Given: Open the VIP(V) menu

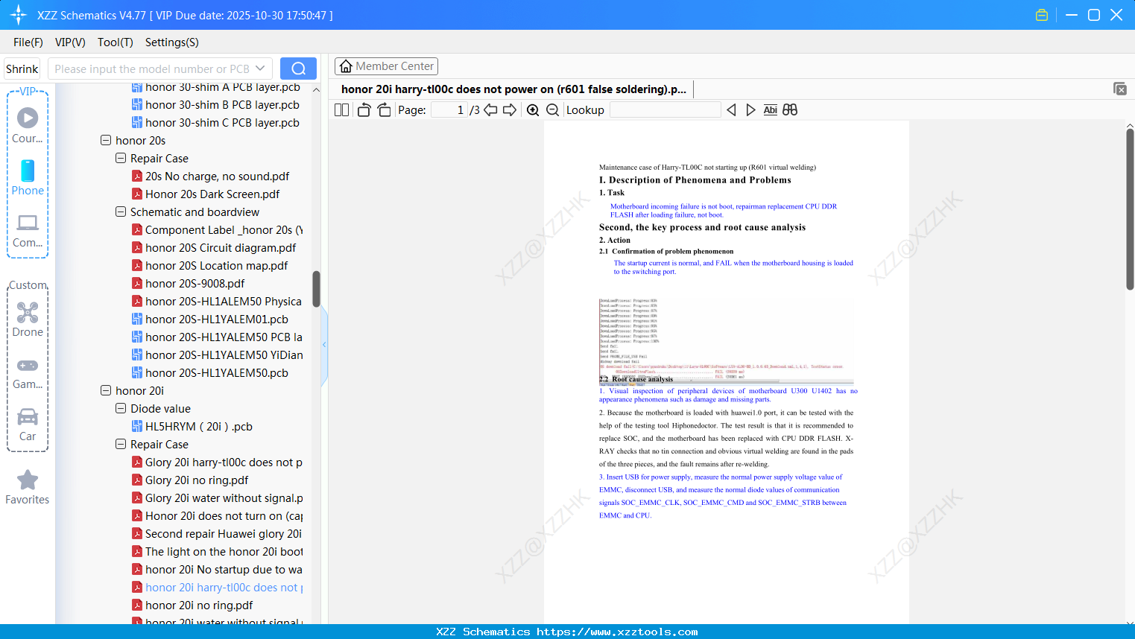Looking at the screenshot, I should tap(70, 42).
